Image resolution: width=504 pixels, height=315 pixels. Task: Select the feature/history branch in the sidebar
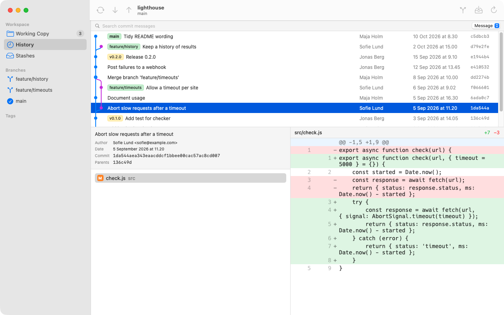(45, 79)
